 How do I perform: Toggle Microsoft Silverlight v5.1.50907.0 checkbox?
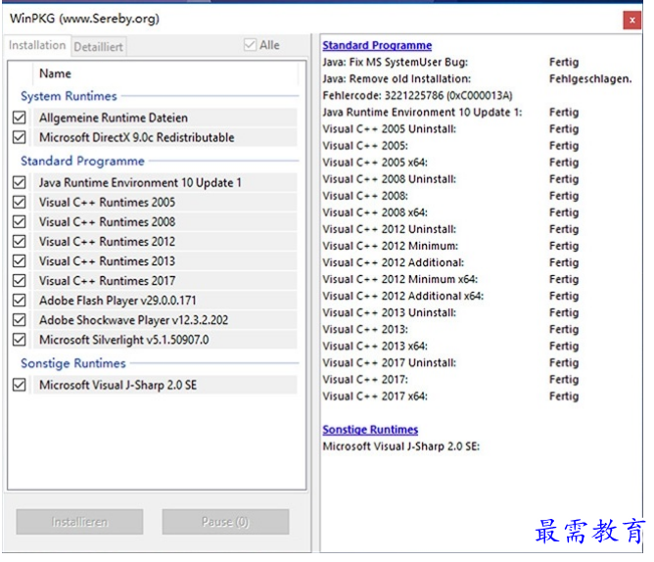(x=20, y=340)
